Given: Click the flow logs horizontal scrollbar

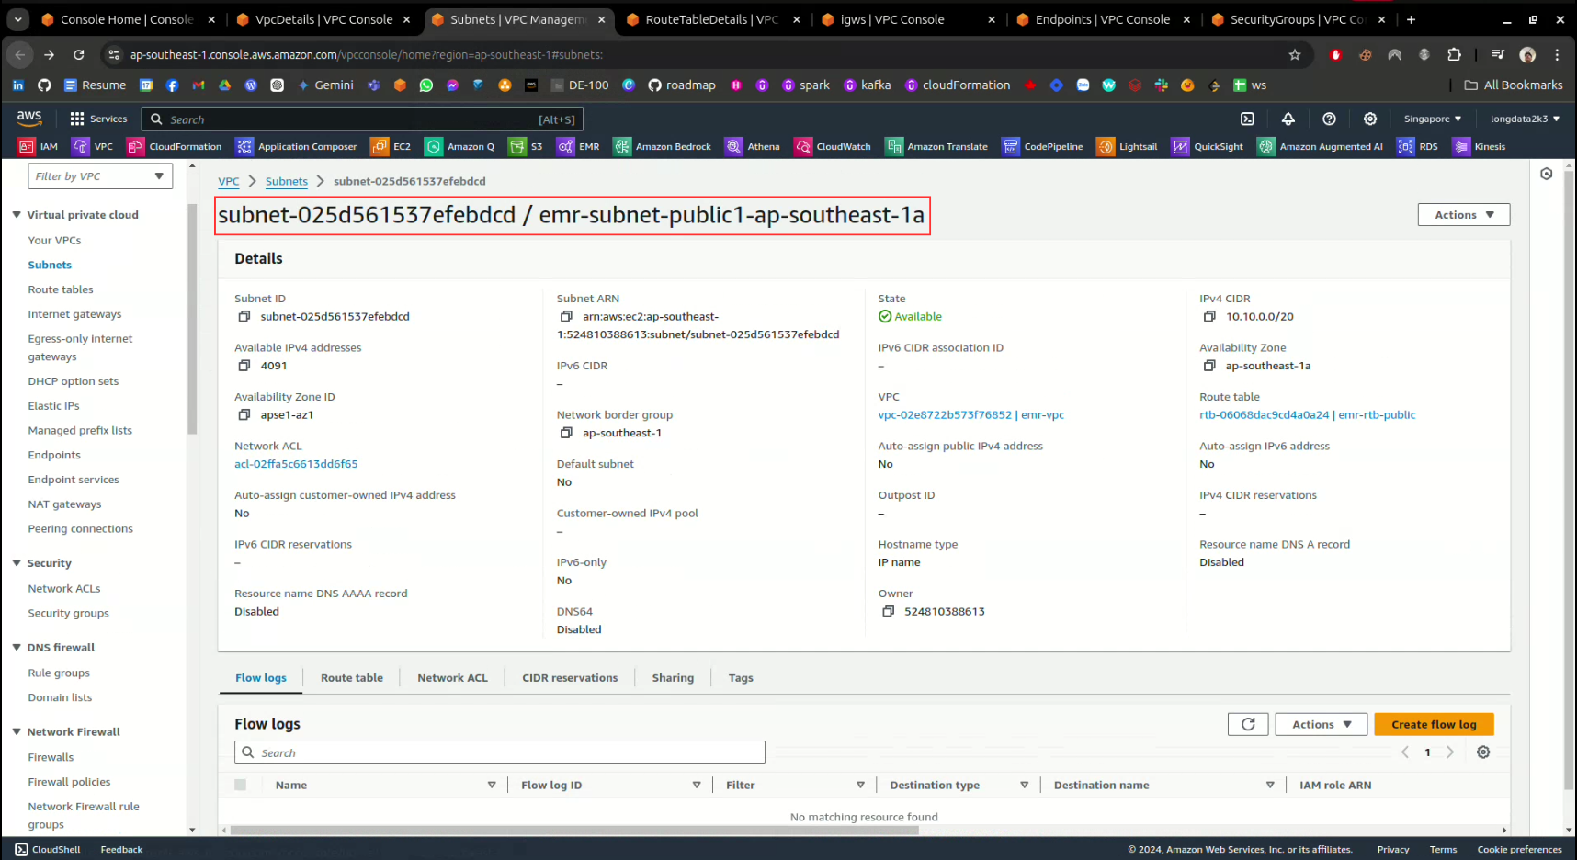Looking at the screenshot, I should [x=574, y=830].
